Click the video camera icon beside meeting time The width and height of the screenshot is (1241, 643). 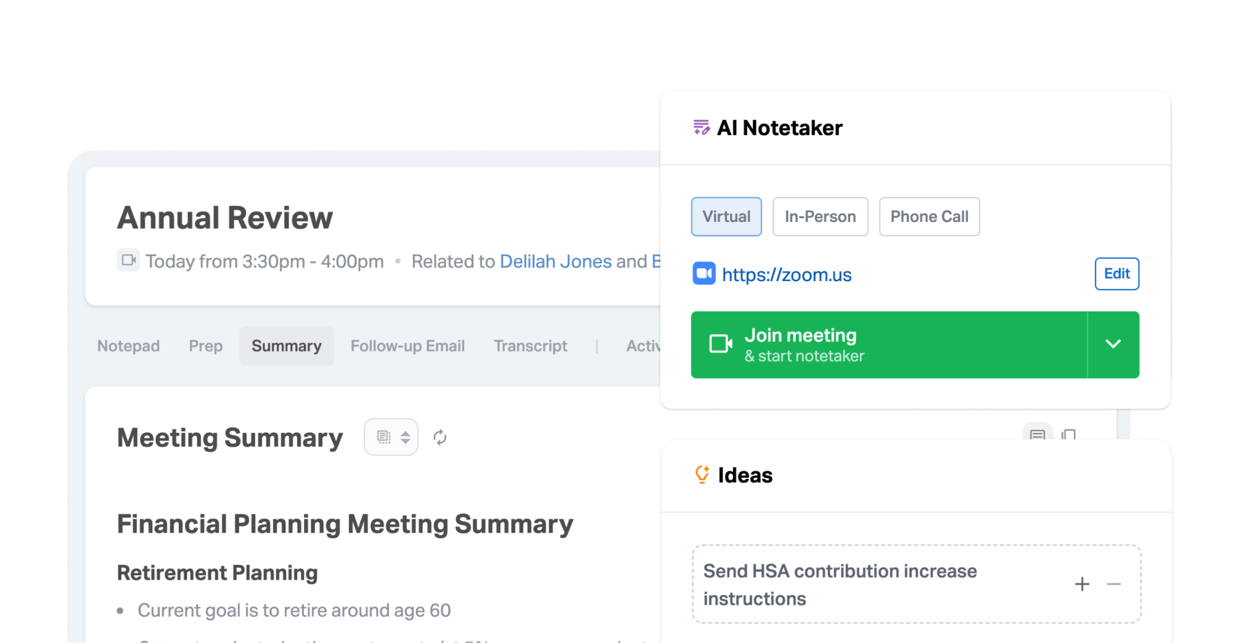point(129,260)
